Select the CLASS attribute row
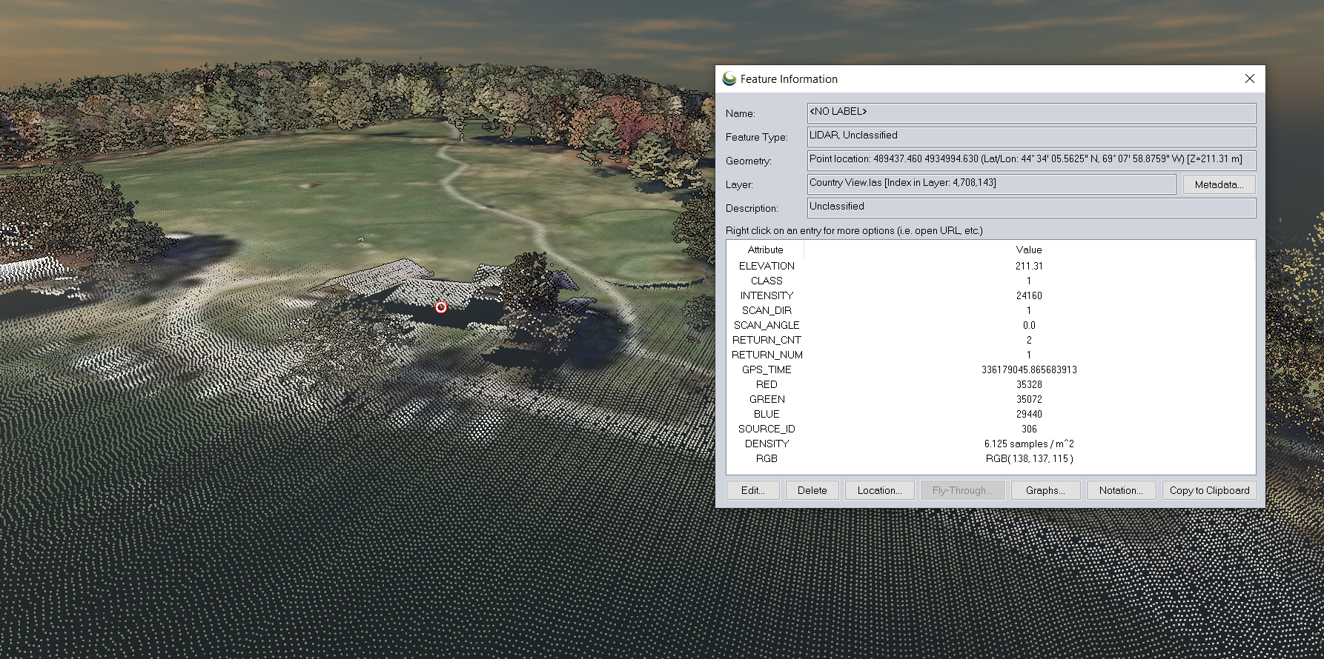Image resolution: width=1324 pixels, height=659 pixels. coord(990,281)
